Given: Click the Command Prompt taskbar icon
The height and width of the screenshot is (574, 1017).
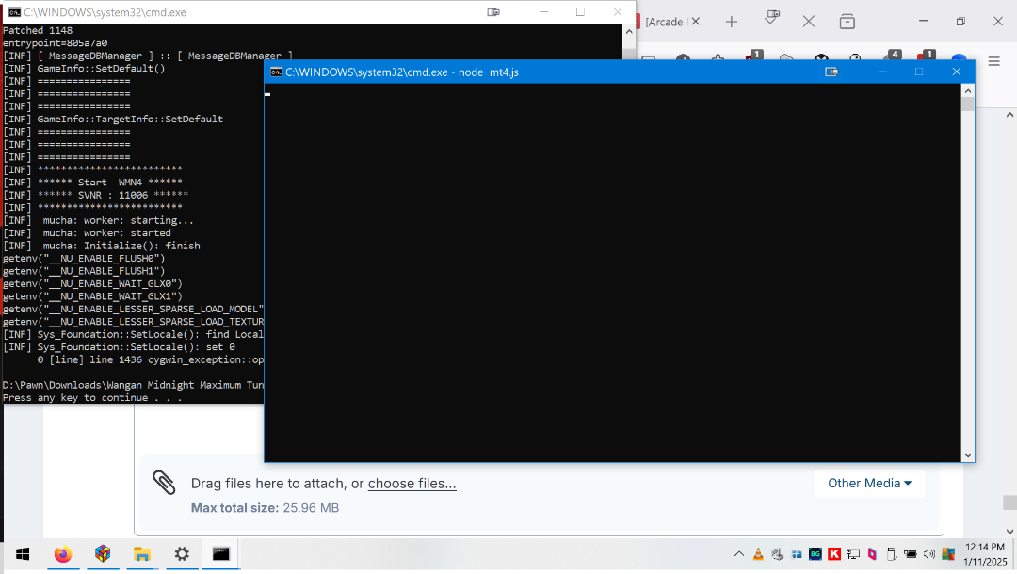Looking at the screenshot, I should pos(221,554).
